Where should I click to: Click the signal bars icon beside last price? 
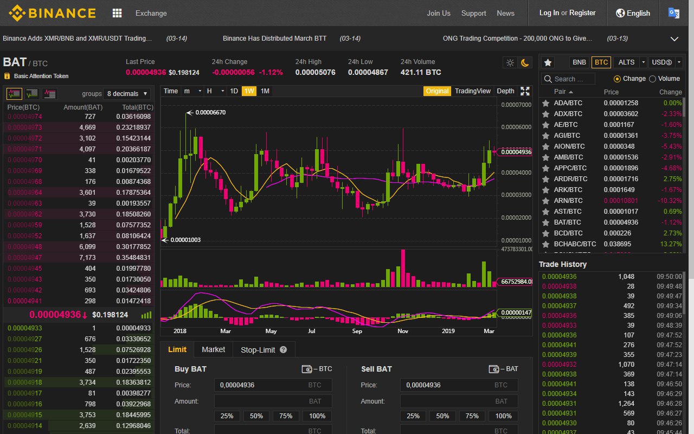[146, 315]
